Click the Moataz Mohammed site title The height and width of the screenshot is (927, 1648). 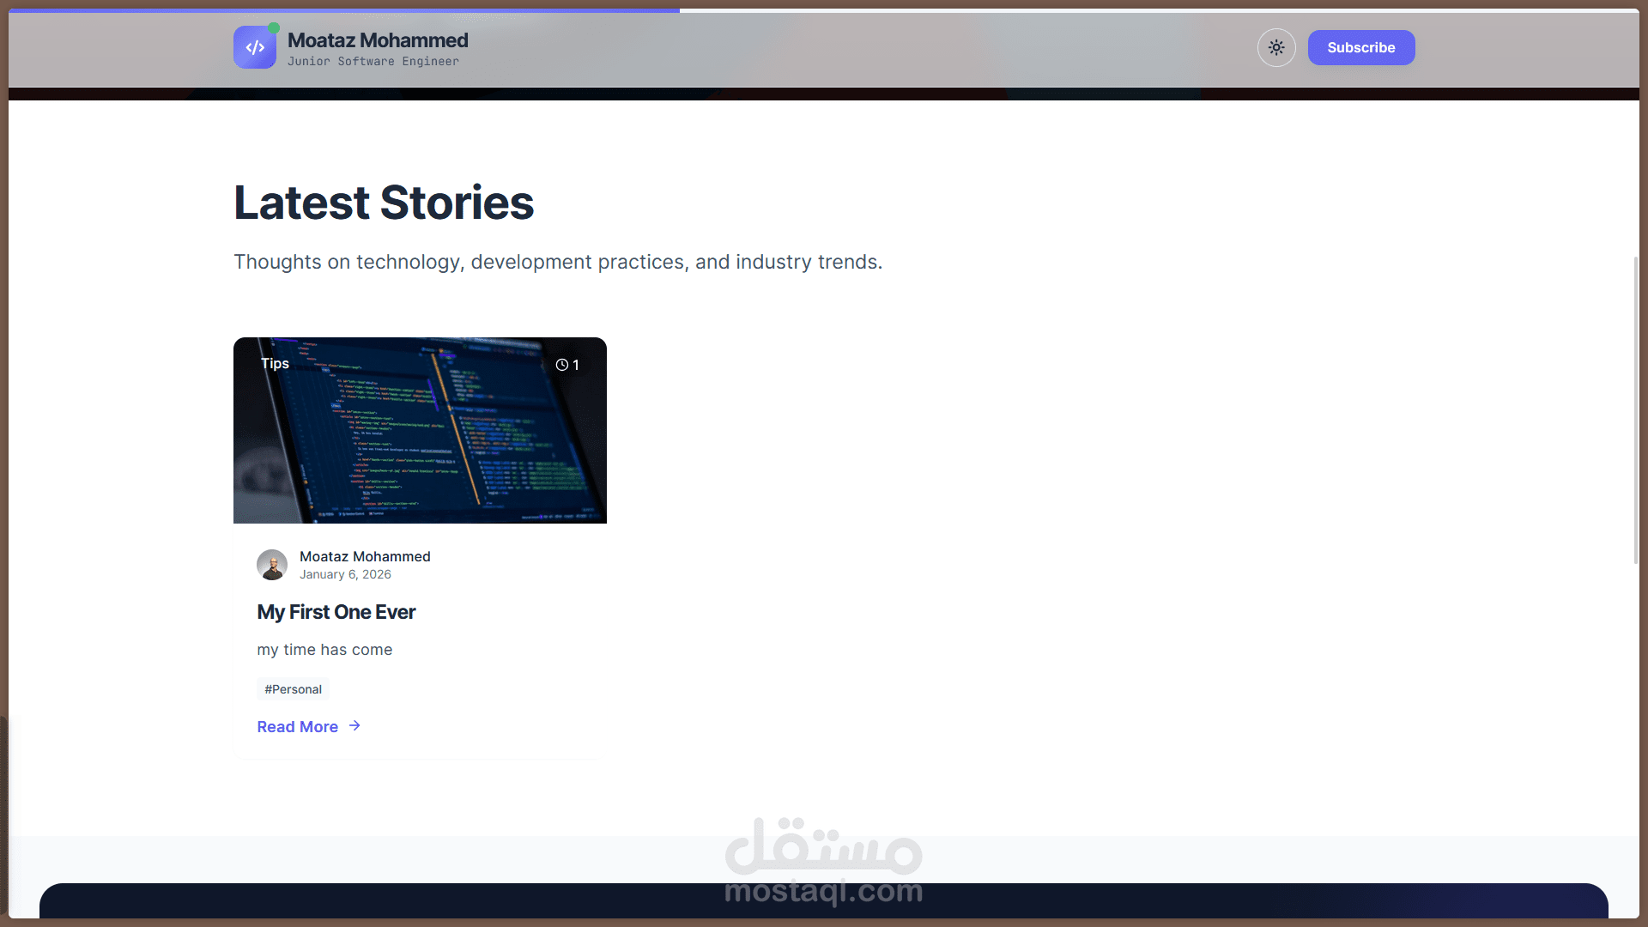(378, 40)
